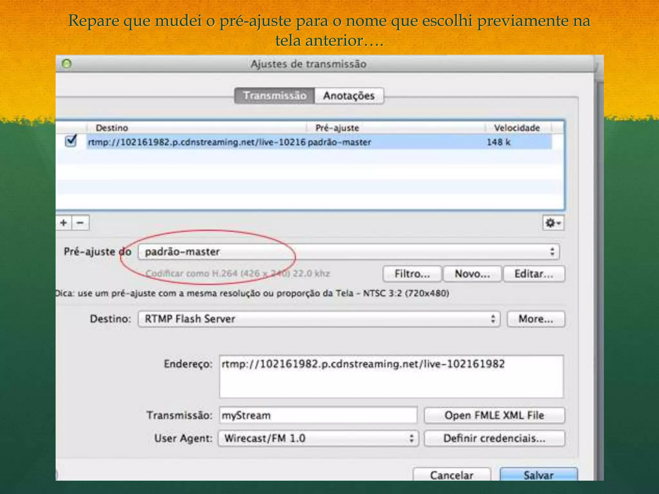
Task: Click Open FMLE XML File button
Action: (494, 415)
